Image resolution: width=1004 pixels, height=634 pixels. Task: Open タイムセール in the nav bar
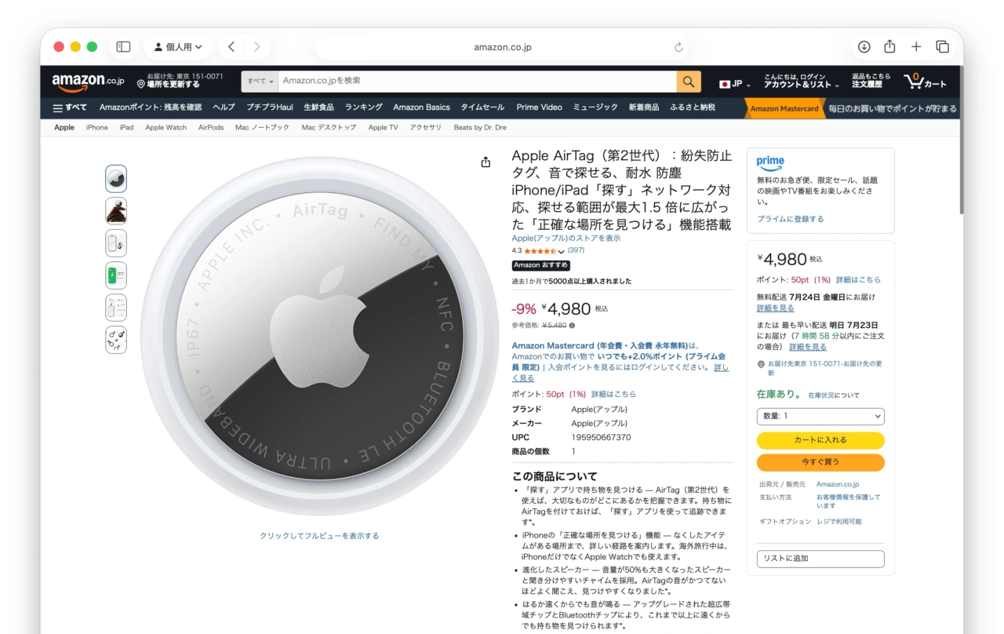482,107
